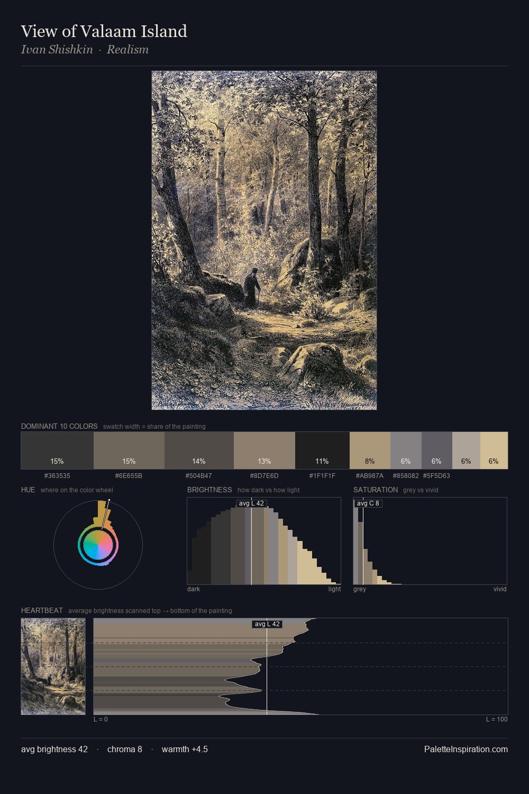Viewport: 529px width, 794px height.
Task: Click the color wheel in Hue chart
Action: click(98, 545)
